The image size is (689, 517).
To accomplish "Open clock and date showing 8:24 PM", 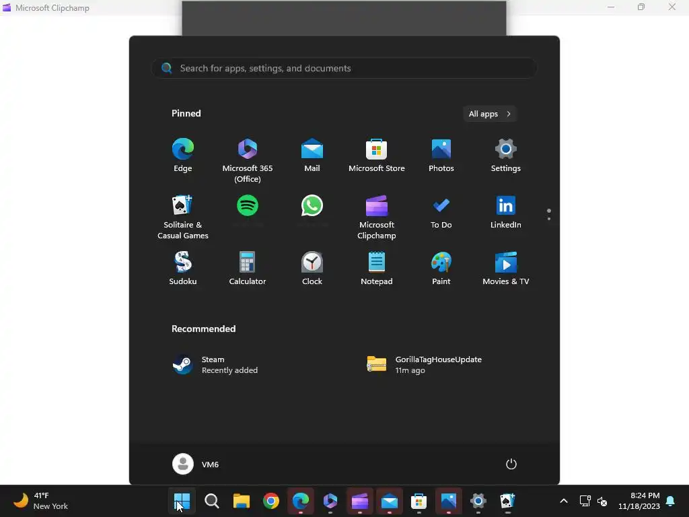I will tap(639, 501).
